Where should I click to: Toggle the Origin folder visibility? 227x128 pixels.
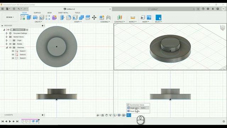pos(10,40)
